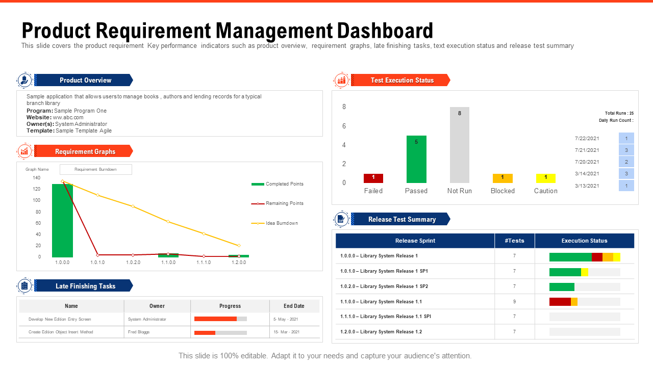Click the Test Execution Status icon
Screen dimensions: 653x367
[x=341, y=80]
